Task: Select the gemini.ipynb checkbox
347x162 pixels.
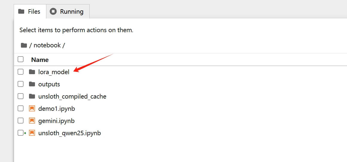Action: point(21,121)
